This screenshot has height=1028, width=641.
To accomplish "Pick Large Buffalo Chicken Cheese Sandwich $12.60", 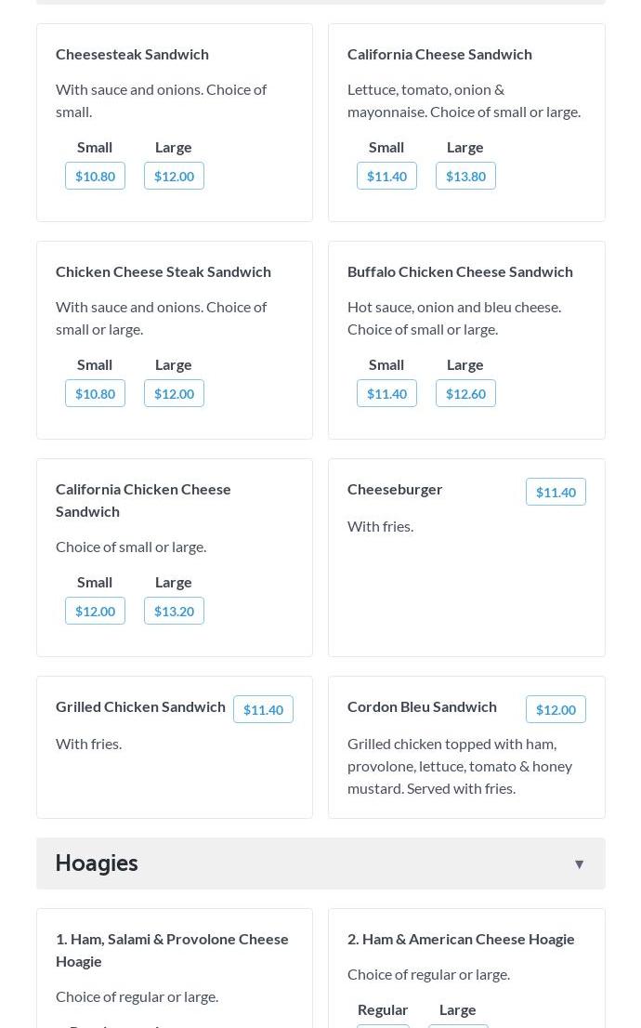I will [x=465, y=393].
